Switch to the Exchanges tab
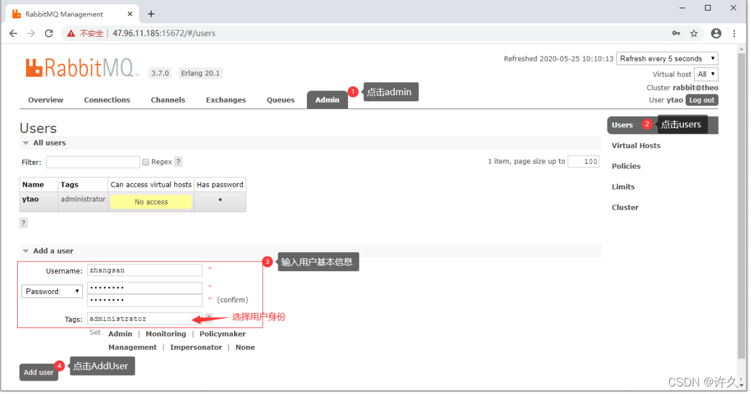 point(227,100)
